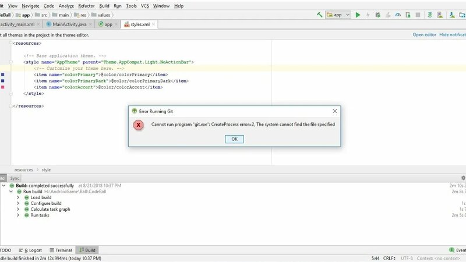This screenshot has height=262, width=466.
Task: Expand the Calculate task graph node
Action: (x=18, y=210)
